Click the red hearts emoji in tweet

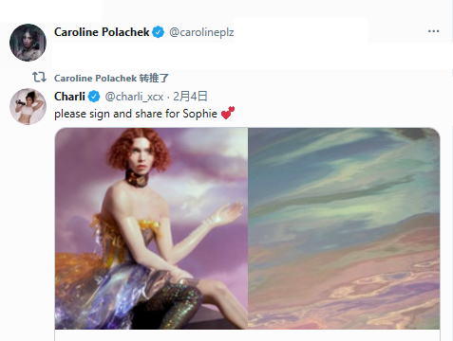pos(228,113)
